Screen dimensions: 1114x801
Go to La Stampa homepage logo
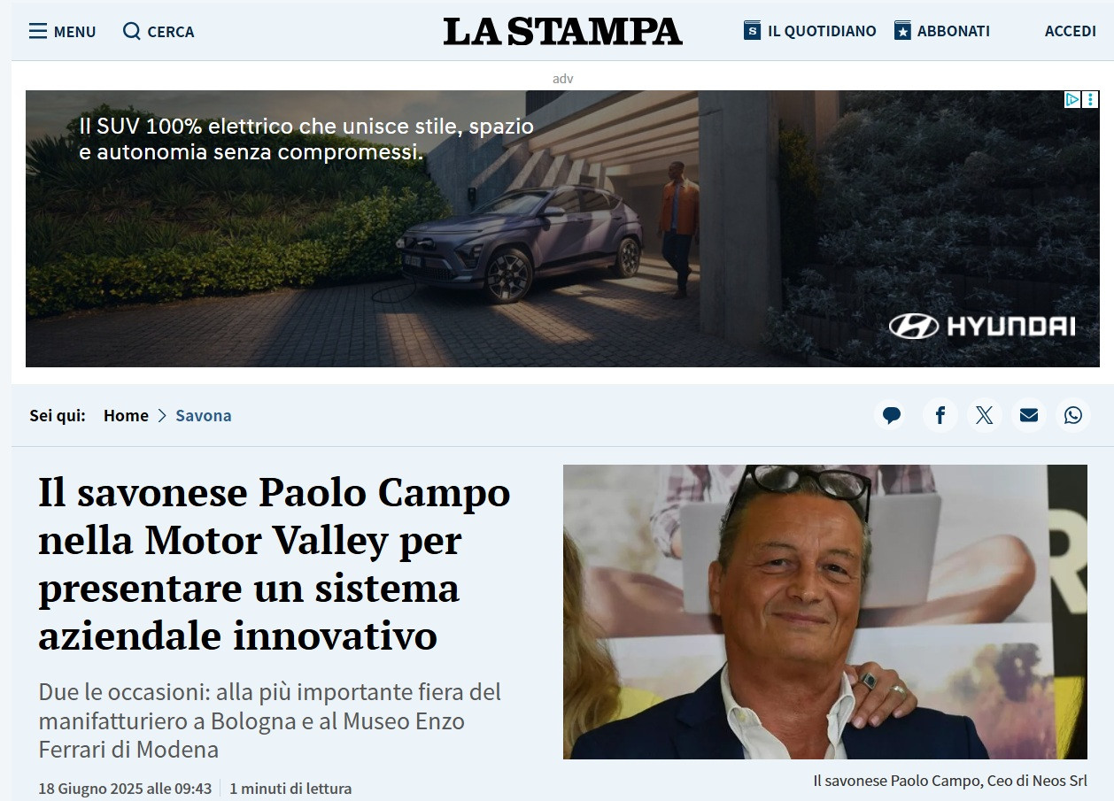pyautogui.click(x=563, y=31)
